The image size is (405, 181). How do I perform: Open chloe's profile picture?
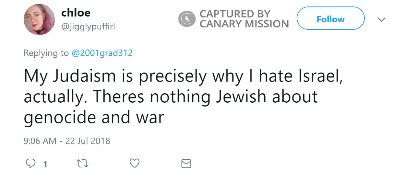pos(39,19)
